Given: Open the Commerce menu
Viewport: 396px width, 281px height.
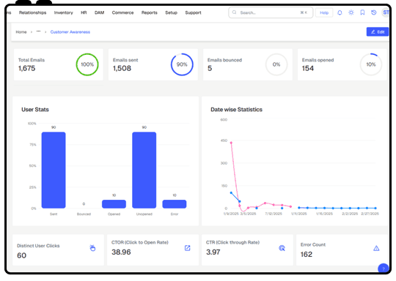Looking at the screenshot, I should pos(122,12).
